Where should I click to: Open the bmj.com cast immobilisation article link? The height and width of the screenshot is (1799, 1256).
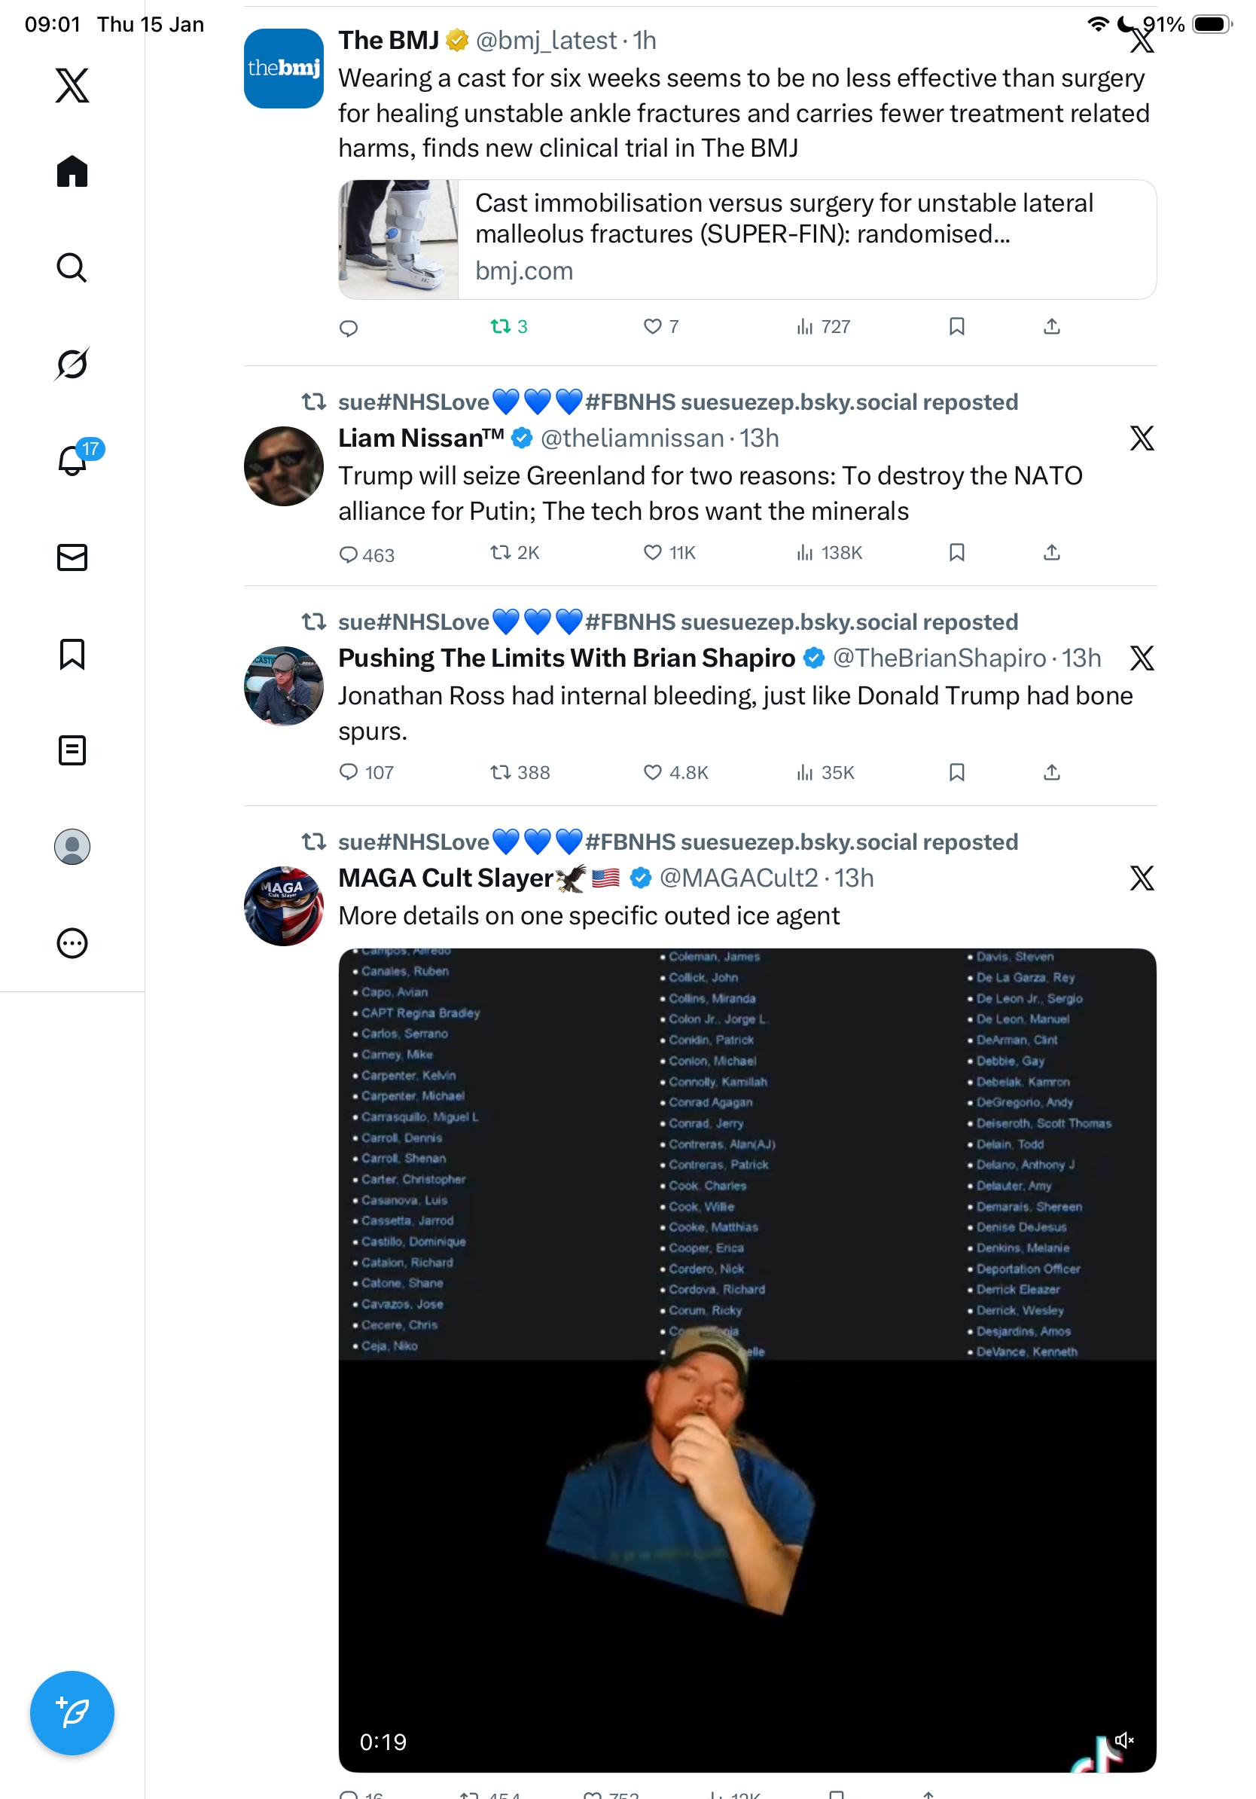coord(747,240)
